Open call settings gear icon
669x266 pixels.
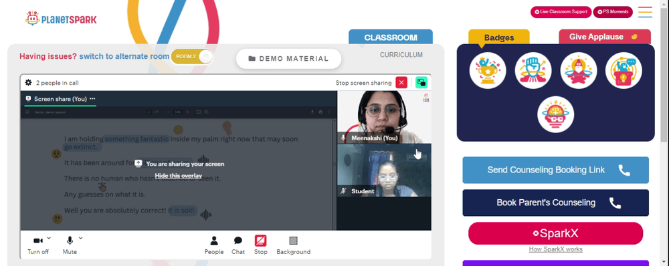coord(29,83)
